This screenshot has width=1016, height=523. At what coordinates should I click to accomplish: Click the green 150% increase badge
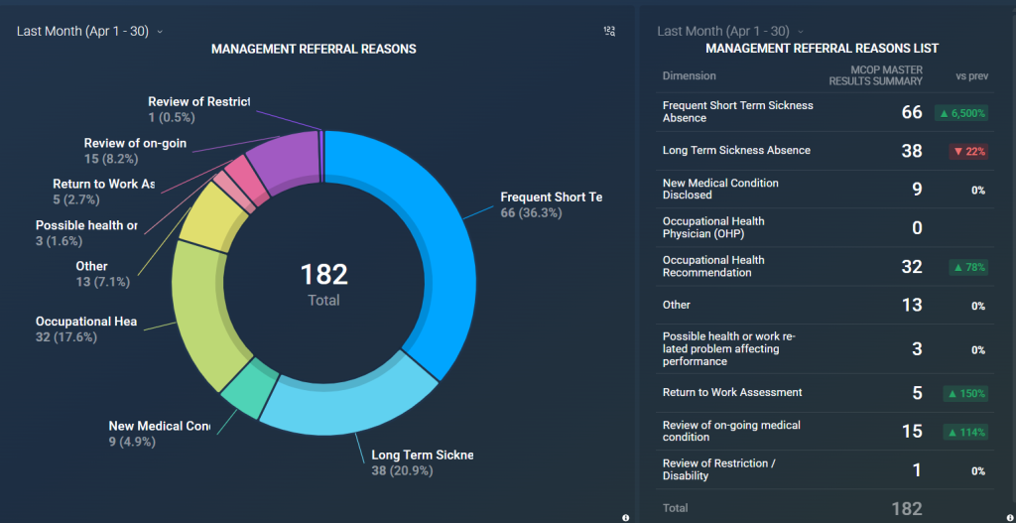[966, 393]
